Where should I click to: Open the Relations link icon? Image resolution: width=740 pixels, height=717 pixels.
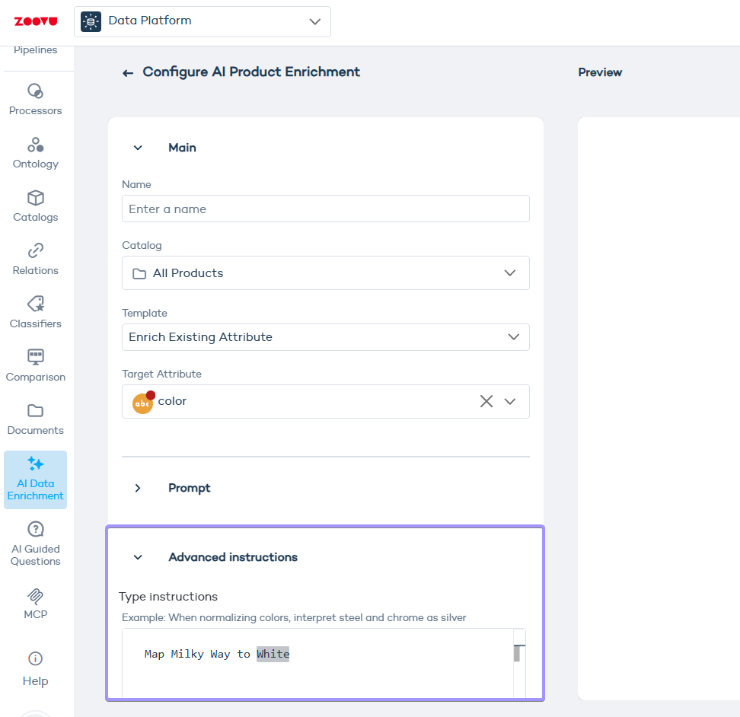(35, 250)
